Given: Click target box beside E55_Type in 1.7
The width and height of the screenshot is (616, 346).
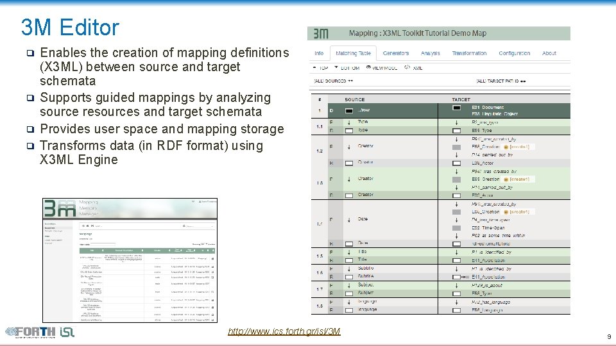Looking at the screenshot, I should click(x=456, y=293).
